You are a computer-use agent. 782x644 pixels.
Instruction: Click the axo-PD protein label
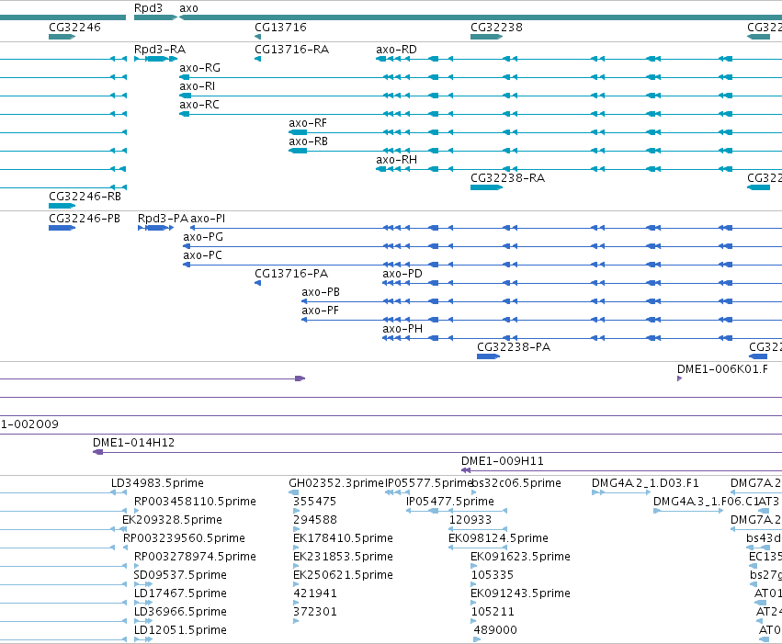pyautogui.click(x=402, y=274)
